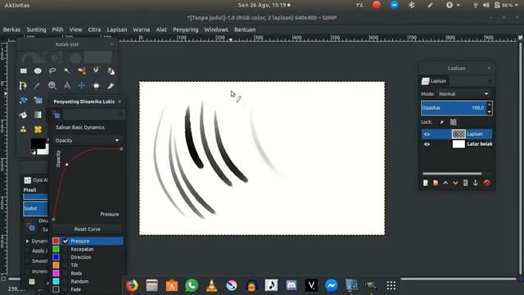Create a new layer group
The image size is (524, 295).
coord(436,183)
